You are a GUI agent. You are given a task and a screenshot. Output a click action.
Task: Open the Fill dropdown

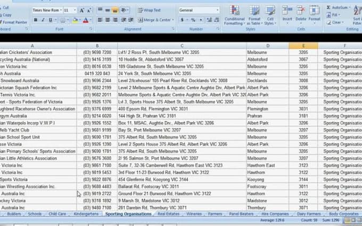tap(333, 15)
